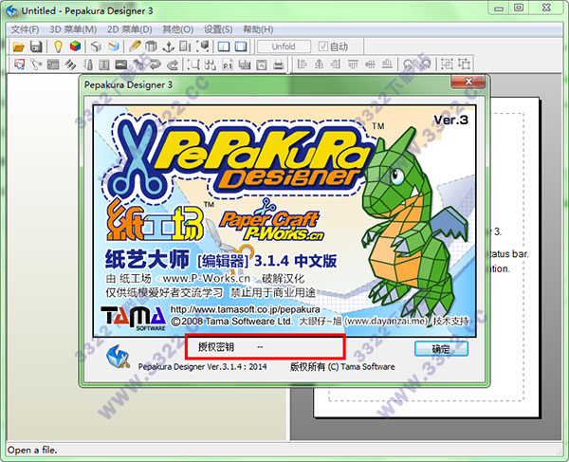Click the dashed selection cube icon

coord(203,46)
